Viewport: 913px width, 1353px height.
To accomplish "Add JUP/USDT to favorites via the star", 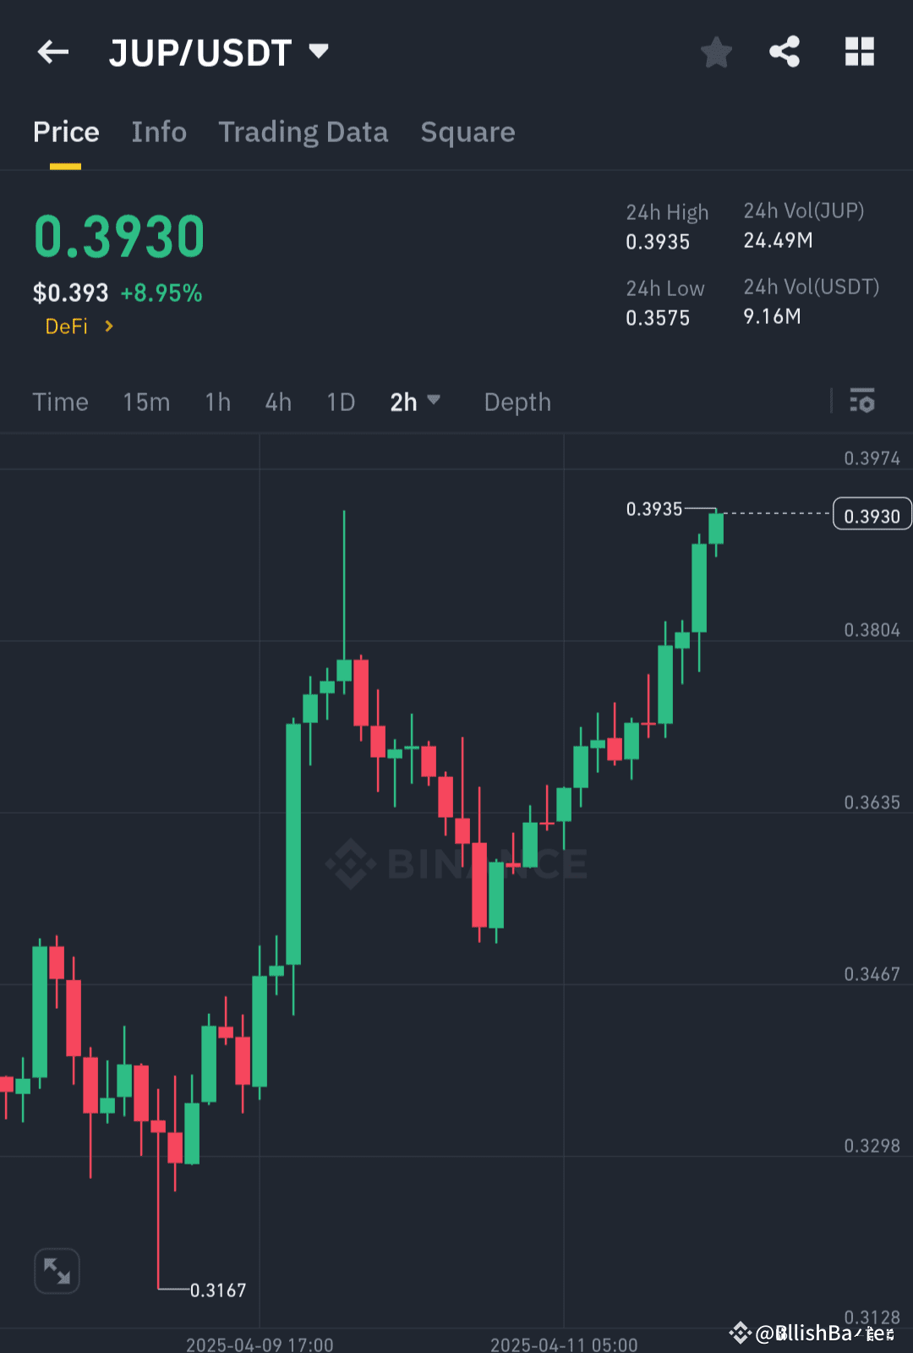I will [x=716, y=52].
